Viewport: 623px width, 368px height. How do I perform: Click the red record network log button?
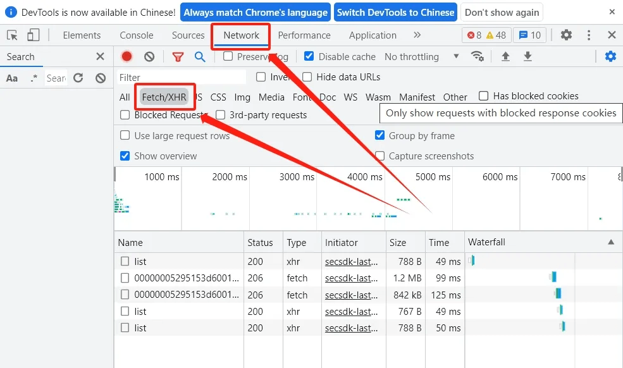[x=126, y=56]
